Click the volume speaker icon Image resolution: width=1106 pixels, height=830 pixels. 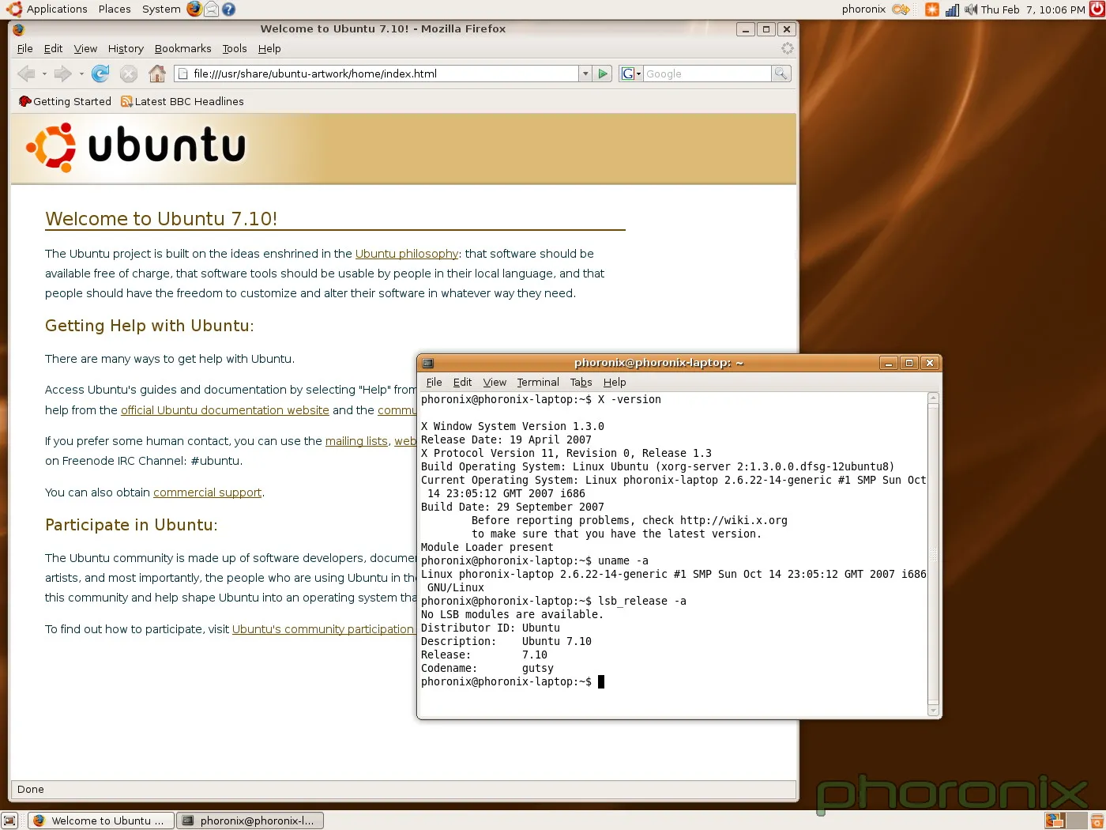pyautogui.click(x=971, y=9)
